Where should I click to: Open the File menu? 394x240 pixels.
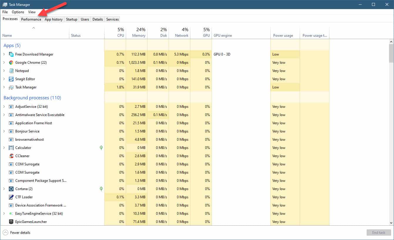5,12
